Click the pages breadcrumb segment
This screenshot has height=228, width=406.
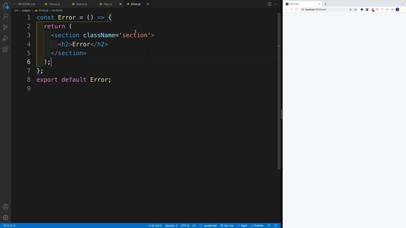click(26, 10)
